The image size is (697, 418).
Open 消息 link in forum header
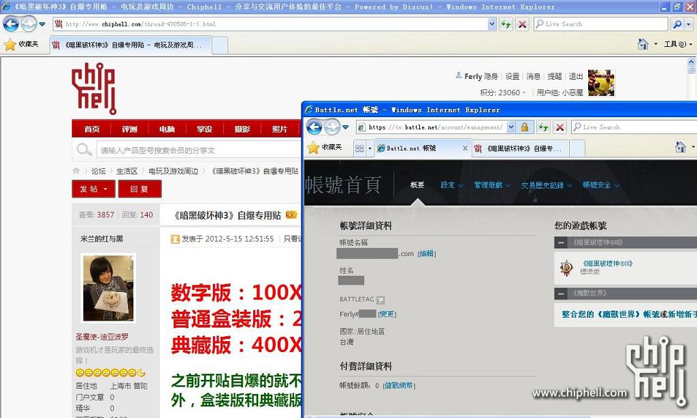pyautogui.click(x=534, y=76)
